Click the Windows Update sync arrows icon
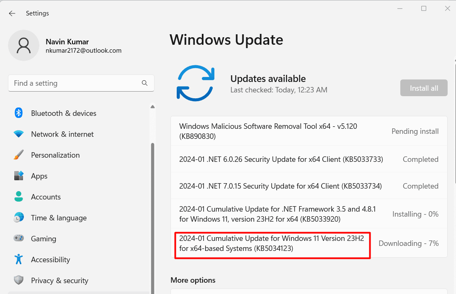456x294 pixels. pos(195,83)
